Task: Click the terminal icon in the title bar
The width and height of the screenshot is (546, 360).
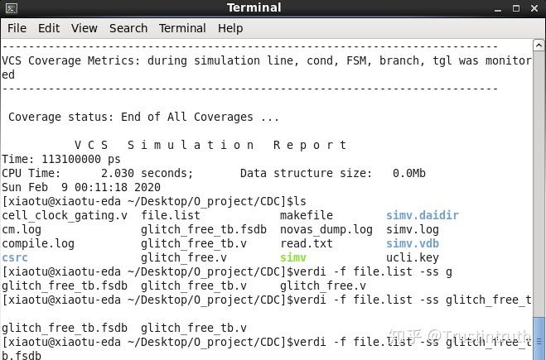Action: tap(10, 8)
